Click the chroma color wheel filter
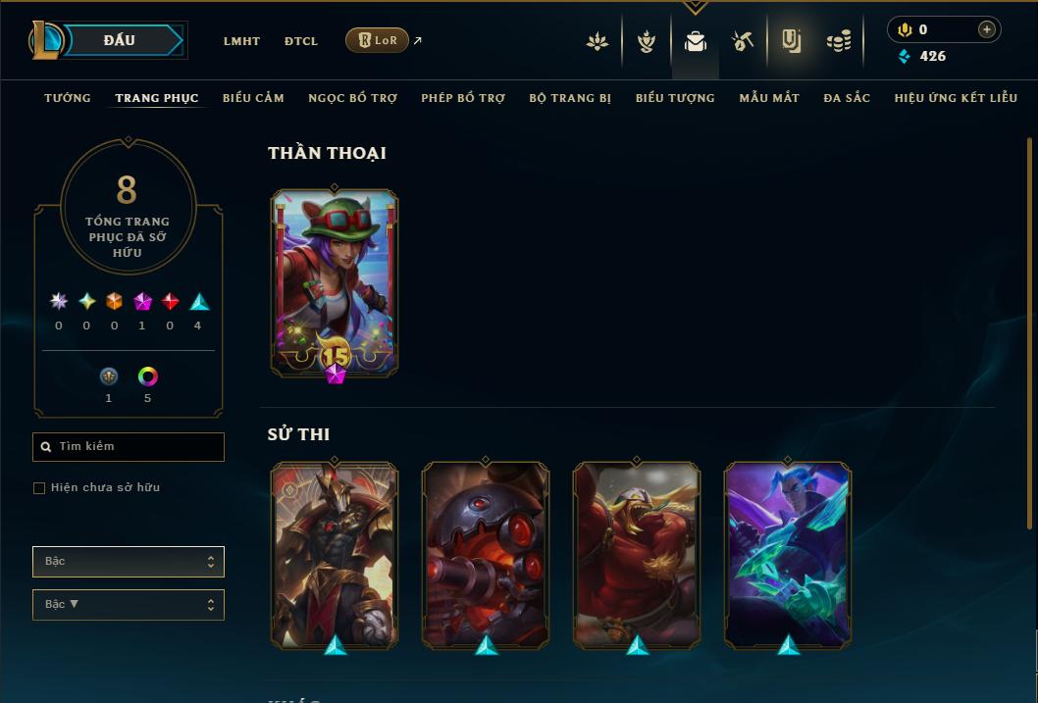This screenshot has height=703, width=1038. coord(147,377)
